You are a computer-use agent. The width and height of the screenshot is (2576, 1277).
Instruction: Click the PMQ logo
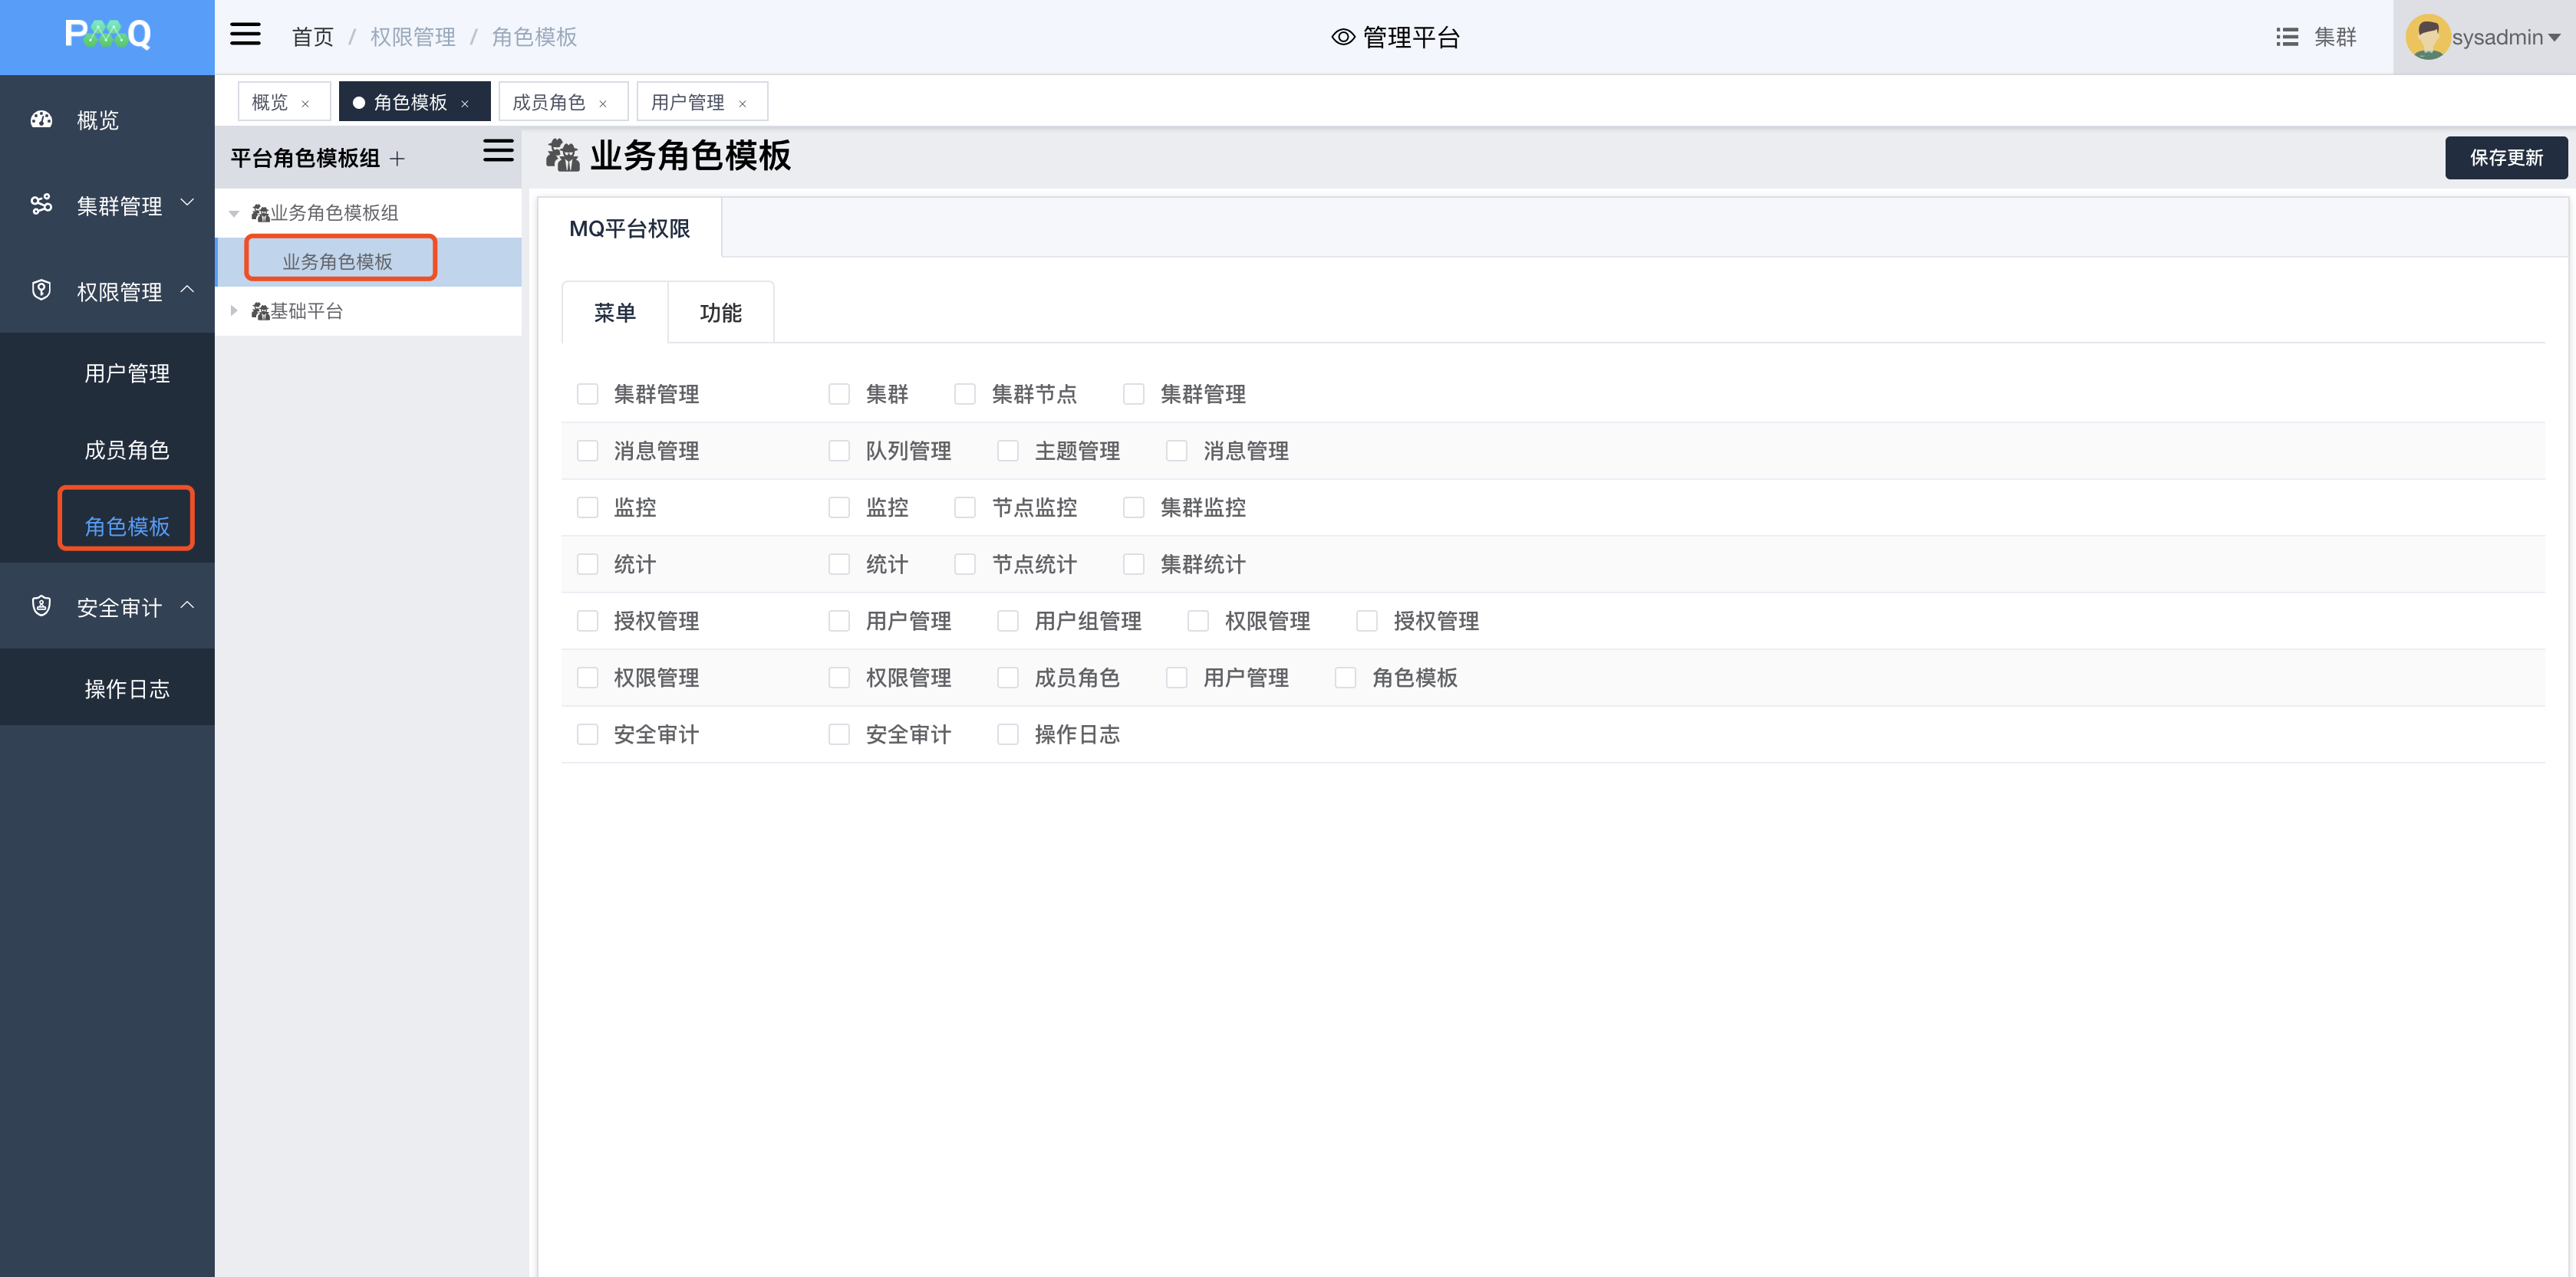[107, 35]
